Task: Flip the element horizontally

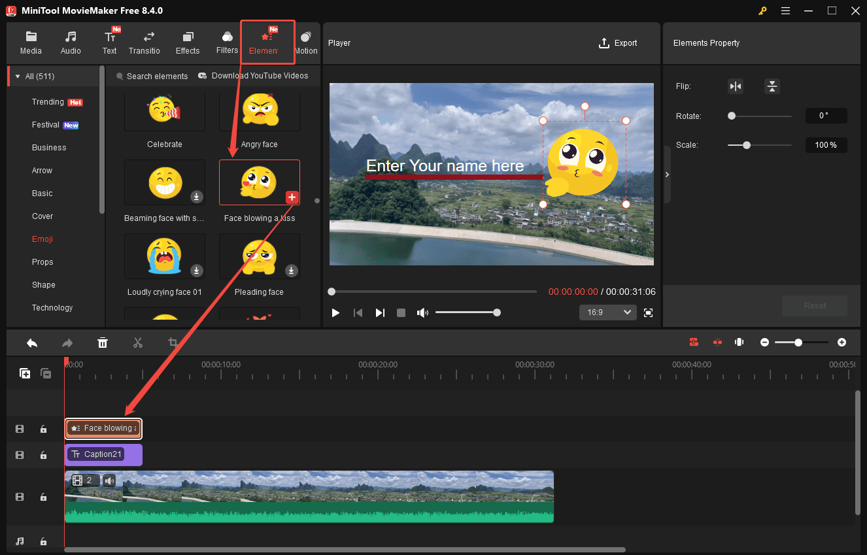Action: [x=735, y=86]
